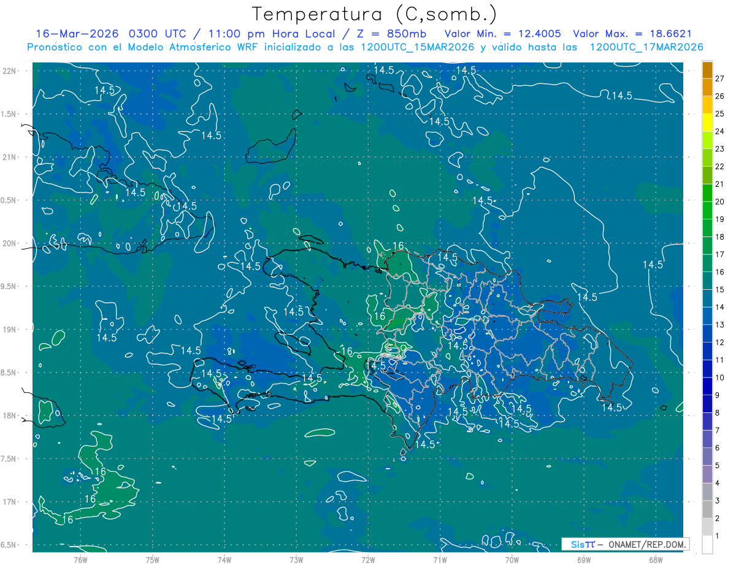Click the 12 label on the color scale

click(x=720, y=343)
